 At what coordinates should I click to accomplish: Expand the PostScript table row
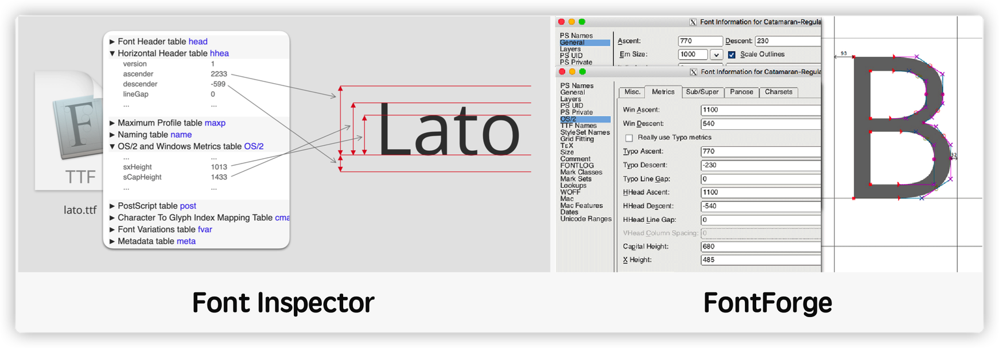[112, 206]
